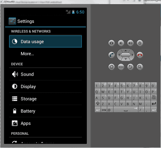Go to home screen via Home button
The image size is (161, 148).
tap(111, 67)
